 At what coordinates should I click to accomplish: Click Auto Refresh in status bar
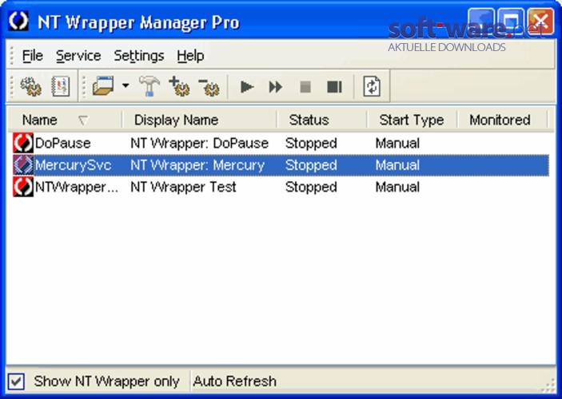pos(234,381)
